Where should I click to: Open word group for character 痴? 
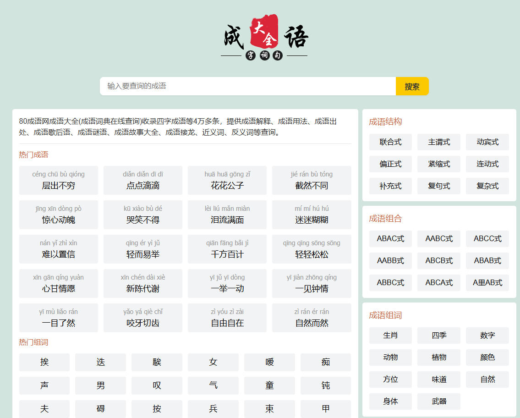point(326,362)
